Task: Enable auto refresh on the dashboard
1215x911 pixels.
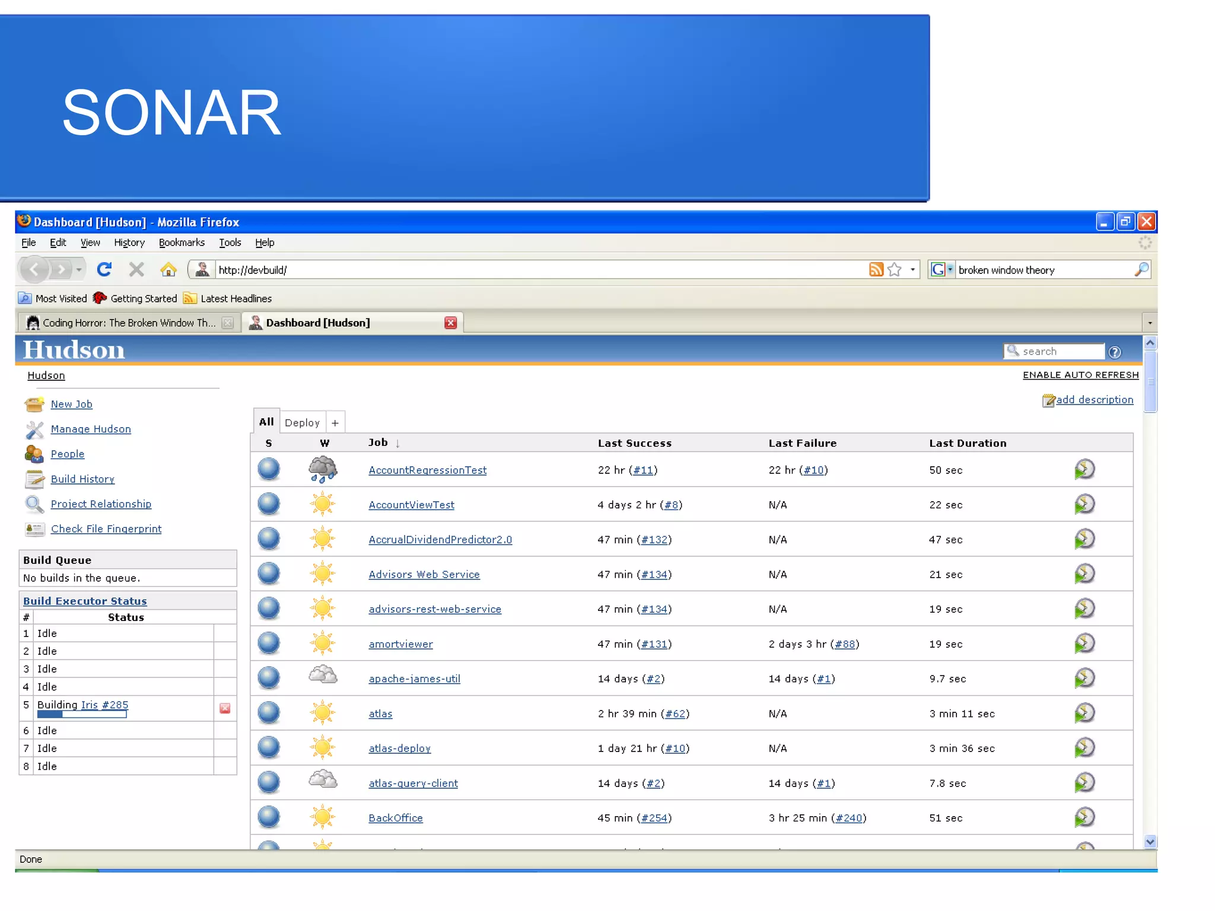Action: pos(1080,375)
